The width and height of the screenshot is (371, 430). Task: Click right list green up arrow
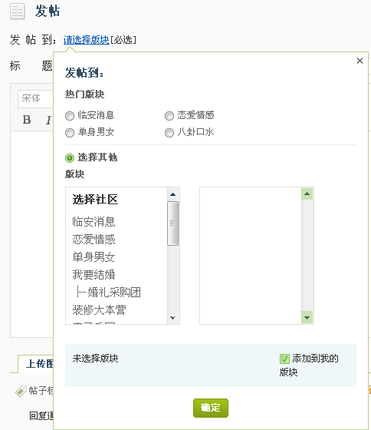pos(307,193)
